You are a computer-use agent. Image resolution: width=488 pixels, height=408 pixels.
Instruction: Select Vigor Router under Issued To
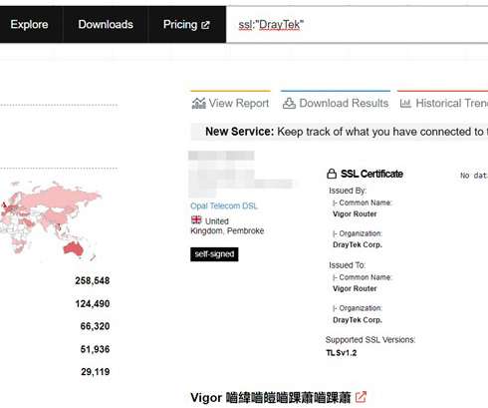point(355,288)
